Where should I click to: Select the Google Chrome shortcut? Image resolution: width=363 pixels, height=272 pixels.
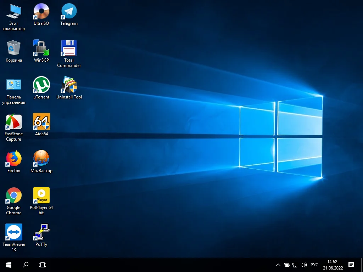13,195
